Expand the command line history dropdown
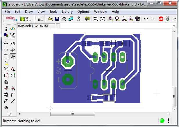The width and height of the screenshot is (179, 127). click(174, 26)
